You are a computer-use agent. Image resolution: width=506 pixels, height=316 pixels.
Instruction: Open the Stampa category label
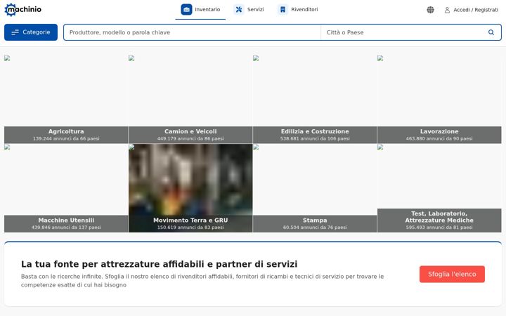tap(315, 220)
